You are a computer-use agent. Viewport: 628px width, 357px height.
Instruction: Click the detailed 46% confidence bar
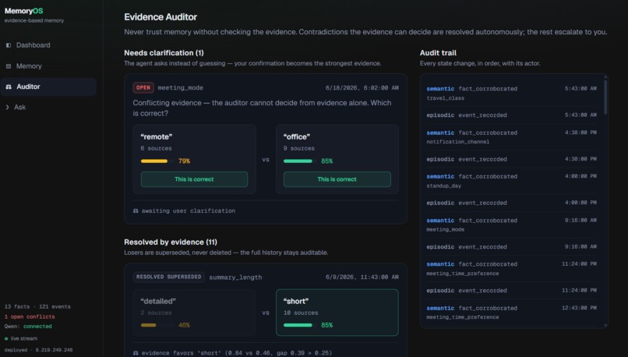click(x=157, y=325)
